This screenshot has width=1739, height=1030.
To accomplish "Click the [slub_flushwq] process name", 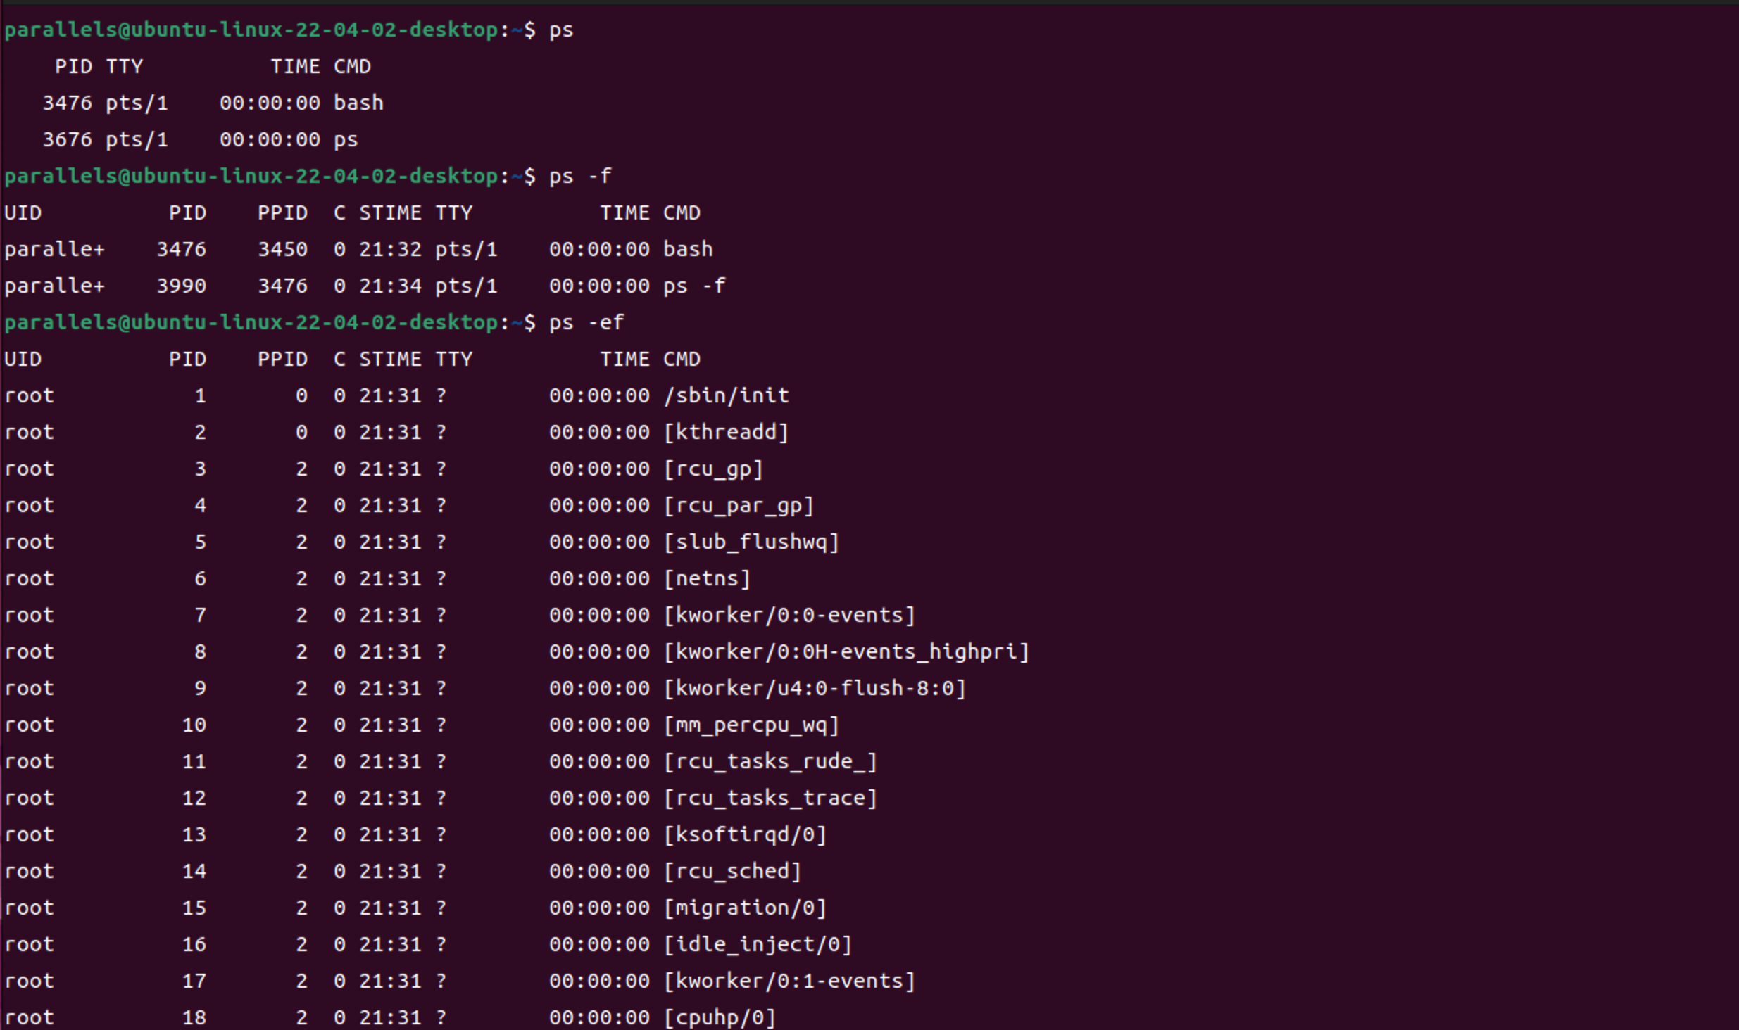I will (x=751, y=542).
